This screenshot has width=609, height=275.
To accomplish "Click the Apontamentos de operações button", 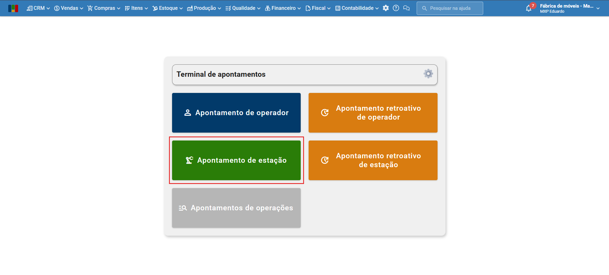I will pos(236,208).
